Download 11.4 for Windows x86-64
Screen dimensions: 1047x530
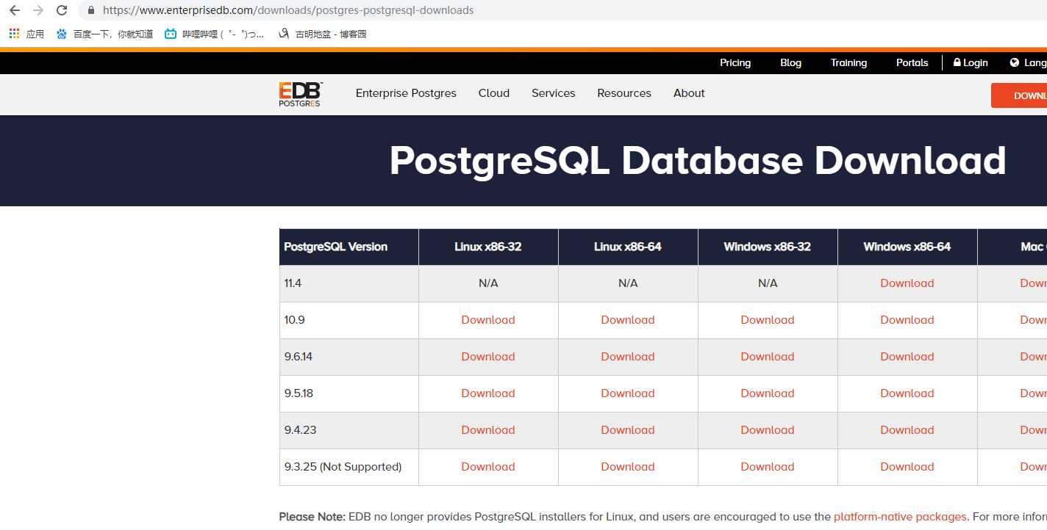(x=907, y=283)
